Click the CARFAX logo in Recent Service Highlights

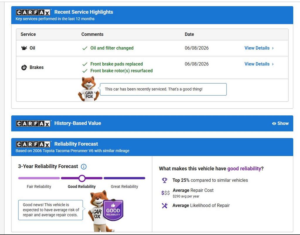click(33, 12)
